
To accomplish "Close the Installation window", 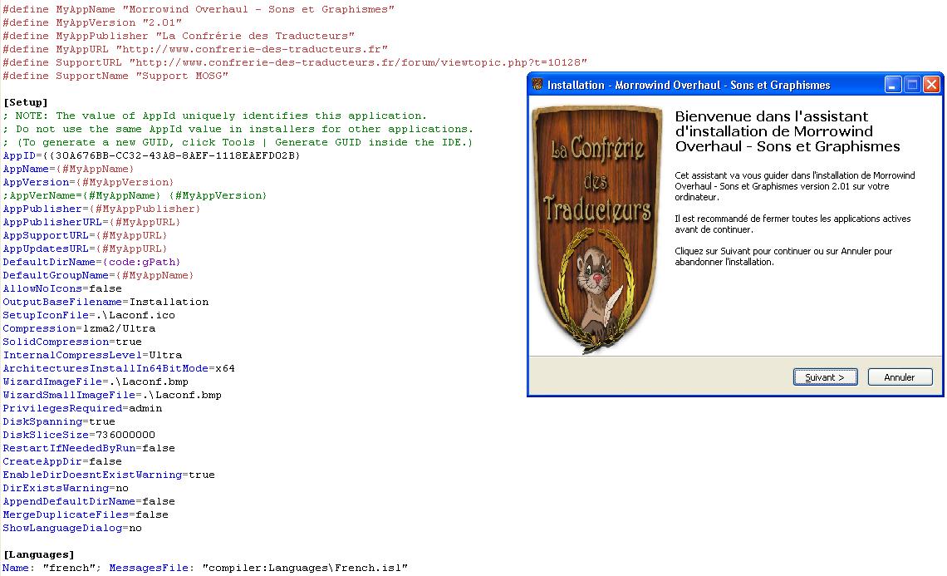I will tap(932, 85).
